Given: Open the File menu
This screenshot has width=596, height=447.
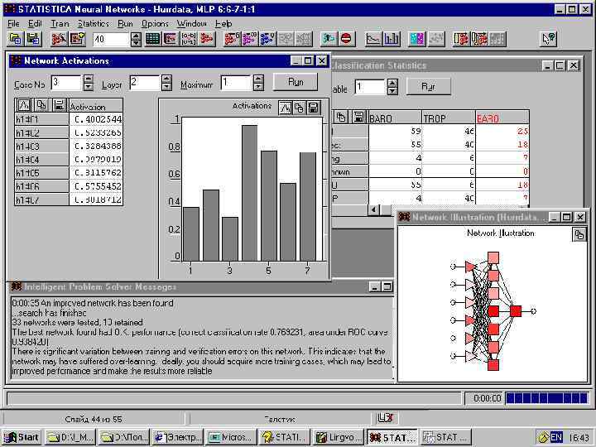Looking at the screenshot, I should click(x=13, y=23).
